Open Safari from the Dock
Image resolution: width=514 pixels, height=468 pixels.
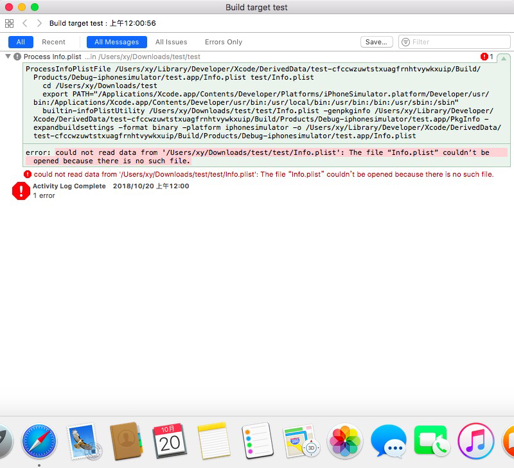coord(39,441)
